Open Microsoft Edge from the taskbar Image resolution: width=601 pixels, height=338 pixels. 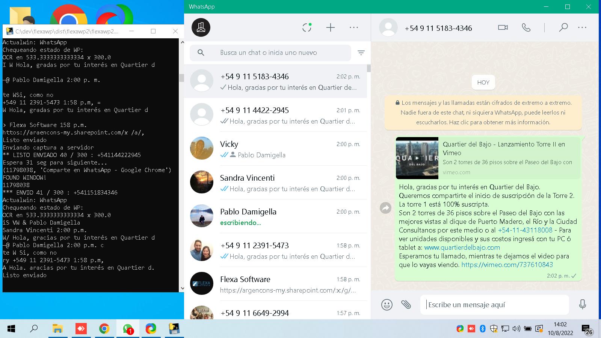151,329
